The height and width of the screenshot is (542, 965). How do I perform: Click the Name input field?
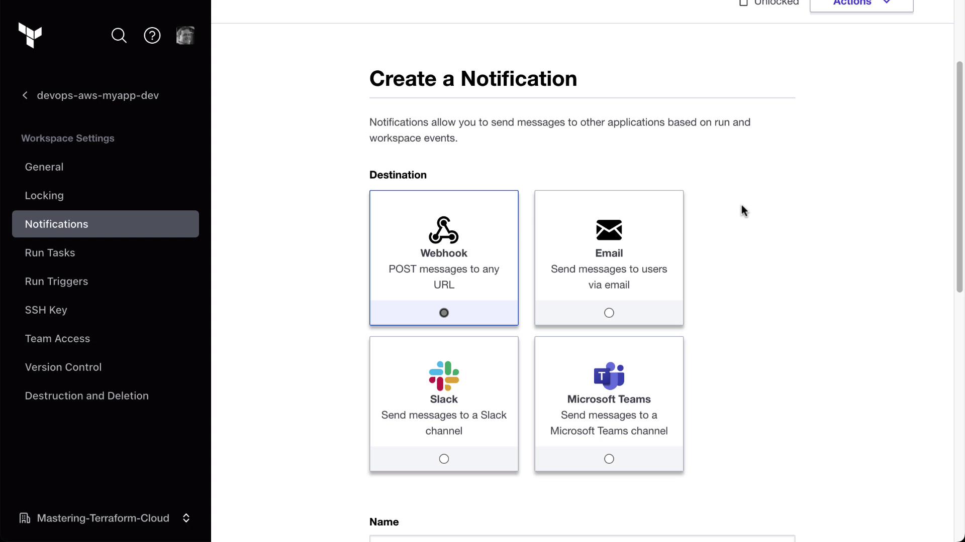(582, 538)
